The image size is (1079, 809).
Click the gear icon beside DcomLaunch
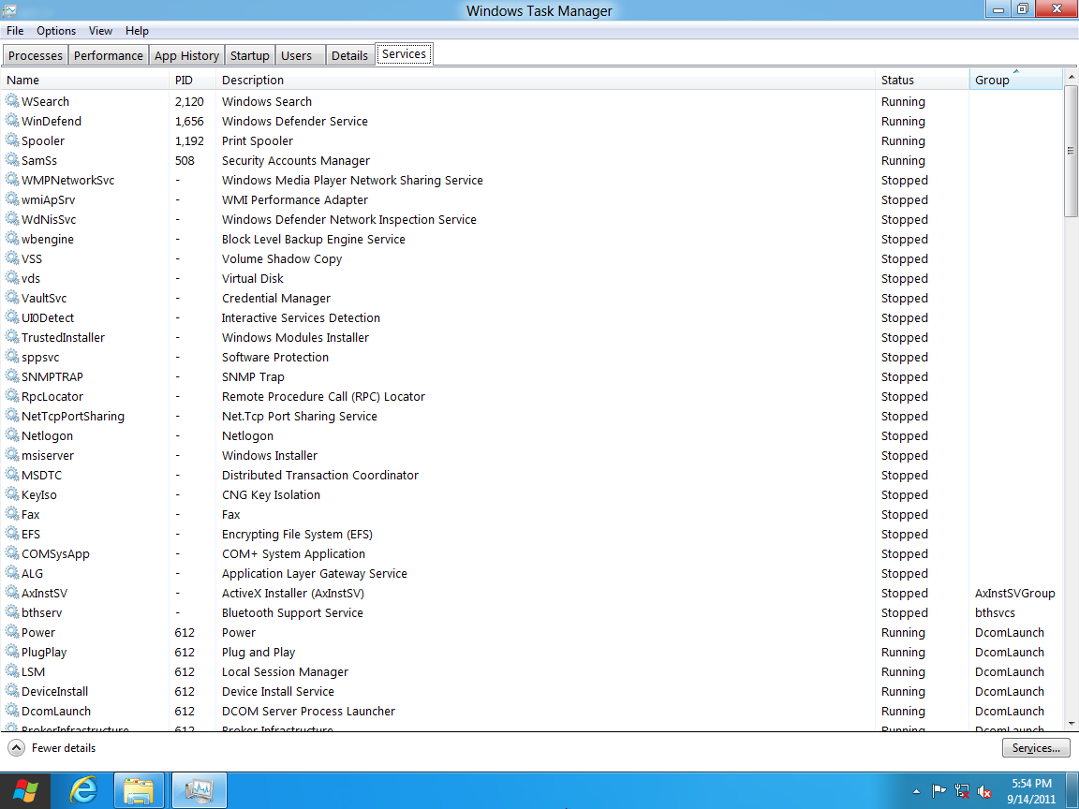click(x=11, y=711)
